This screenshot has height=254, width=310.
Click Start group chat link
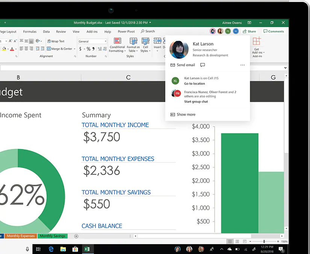point(196,102)
